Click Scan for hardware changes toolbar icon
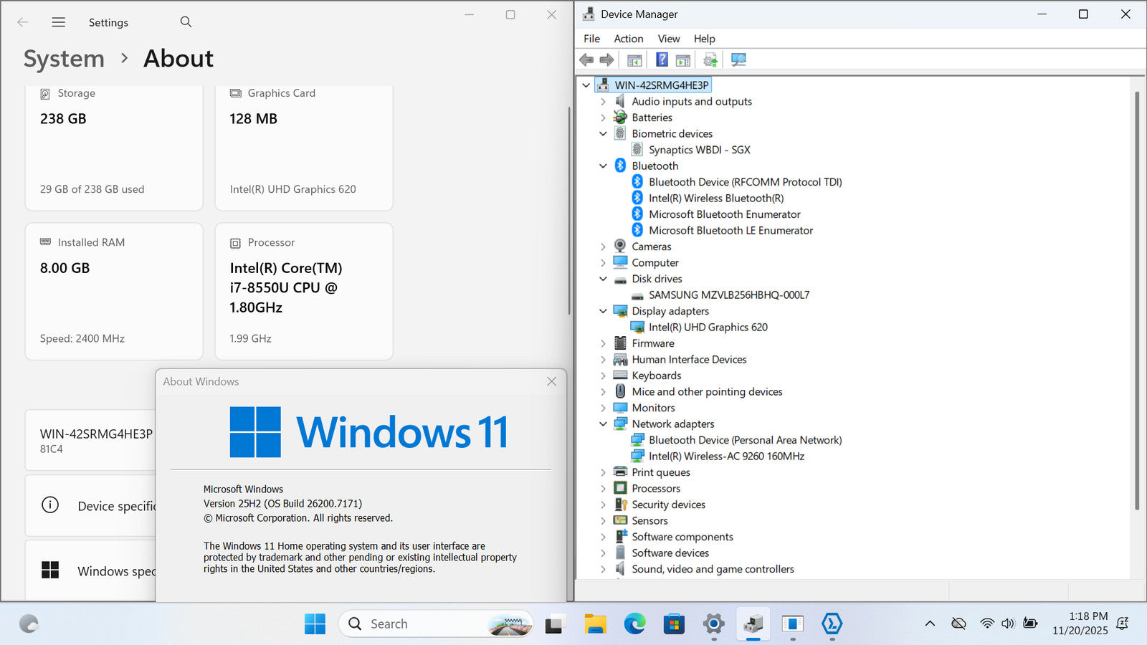This screenshot has height=645, width=1147. pyautogui.click(x=738, y=59)
